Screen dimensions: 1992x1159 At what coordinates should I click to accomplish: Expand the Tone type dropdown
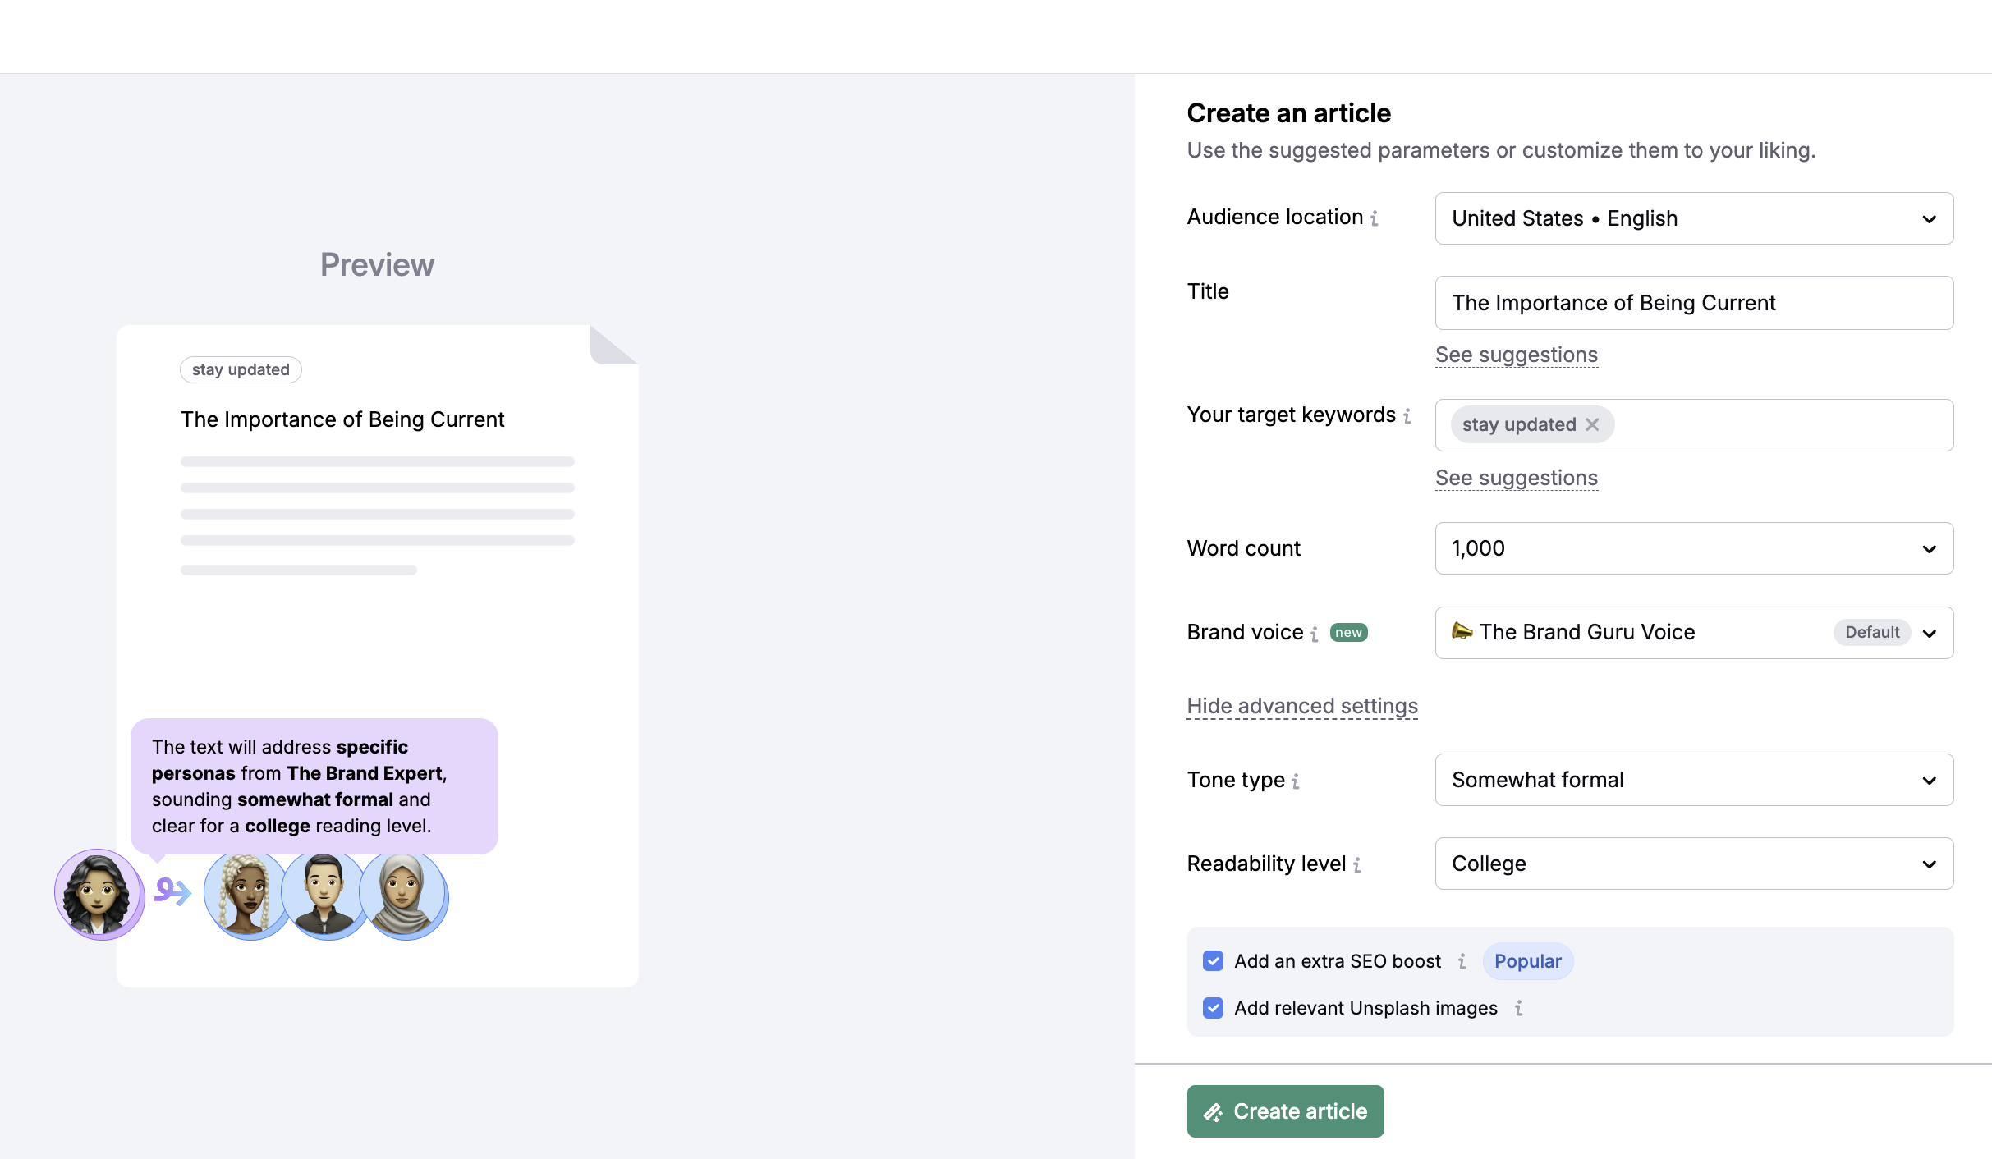[x=1694, y=780]
